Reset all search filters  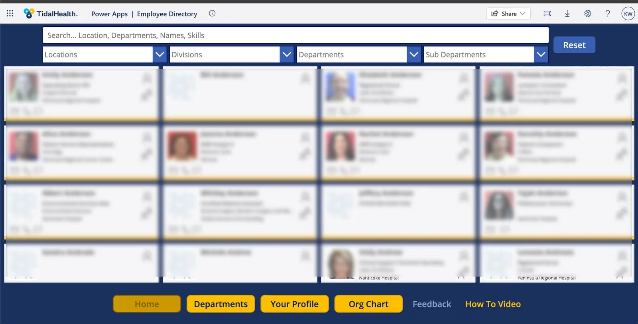(x=574, y=45)
